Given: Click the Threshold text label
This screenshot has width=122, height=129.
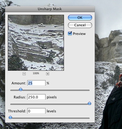Looking at the screenshot, I should click(x=17, y=111).
